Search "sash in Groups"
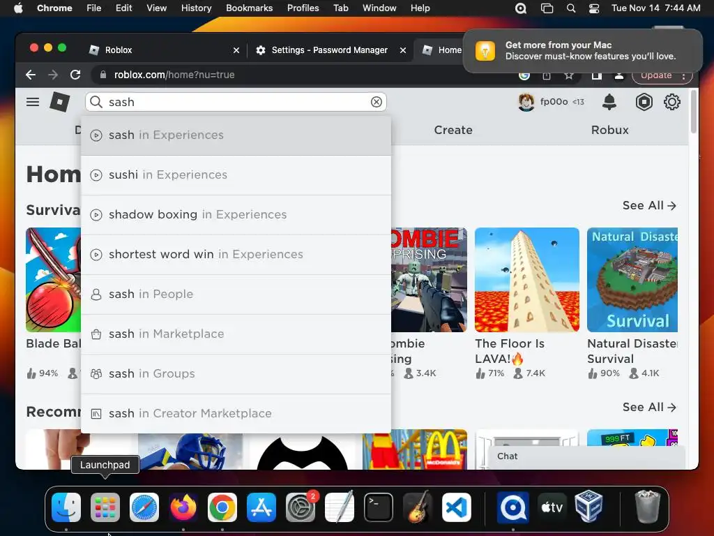714x536 pixels. 236,374
